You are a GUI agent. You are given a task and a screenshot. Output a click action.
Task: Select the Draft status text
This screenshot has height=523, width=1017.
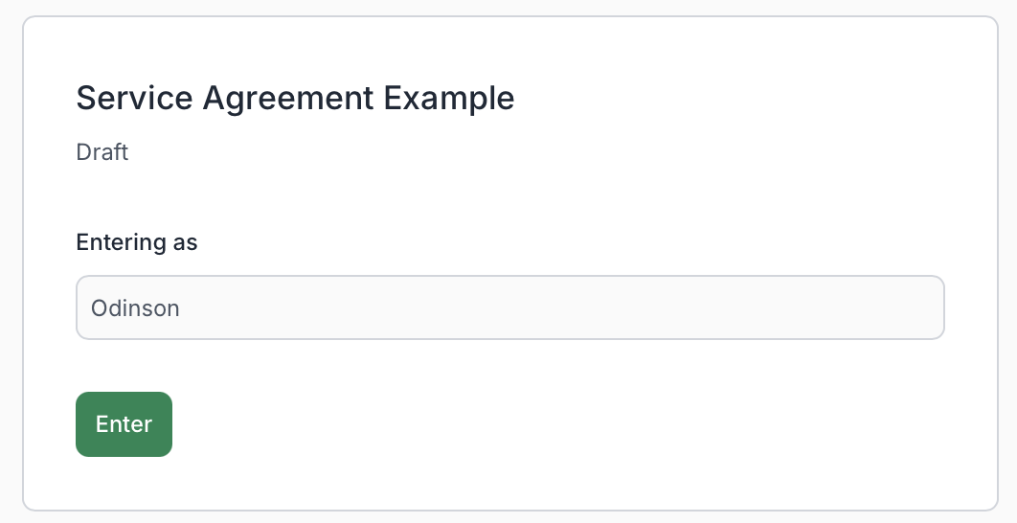pyautogui.click(x=102, y=152)
